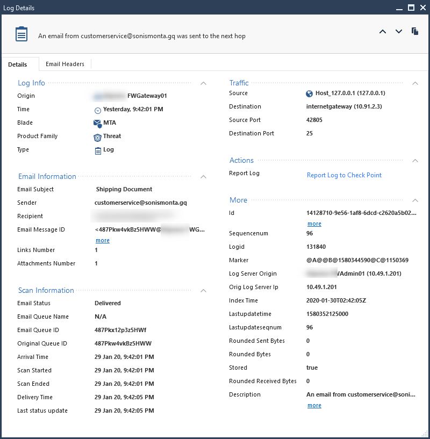
Task: Click the log document icon in the header
Action: pos(21,33)
